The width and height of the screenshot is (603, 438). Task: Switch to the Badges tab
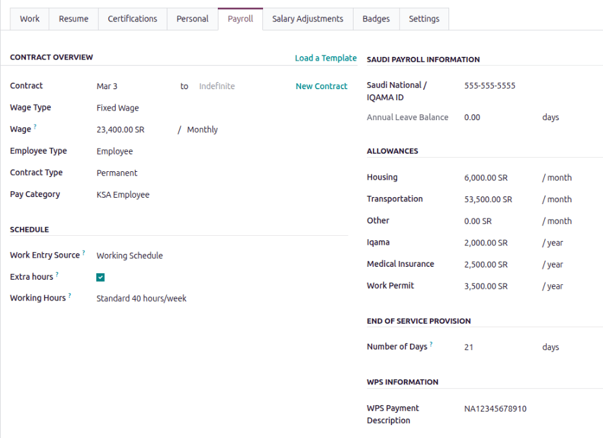[376, 19]
